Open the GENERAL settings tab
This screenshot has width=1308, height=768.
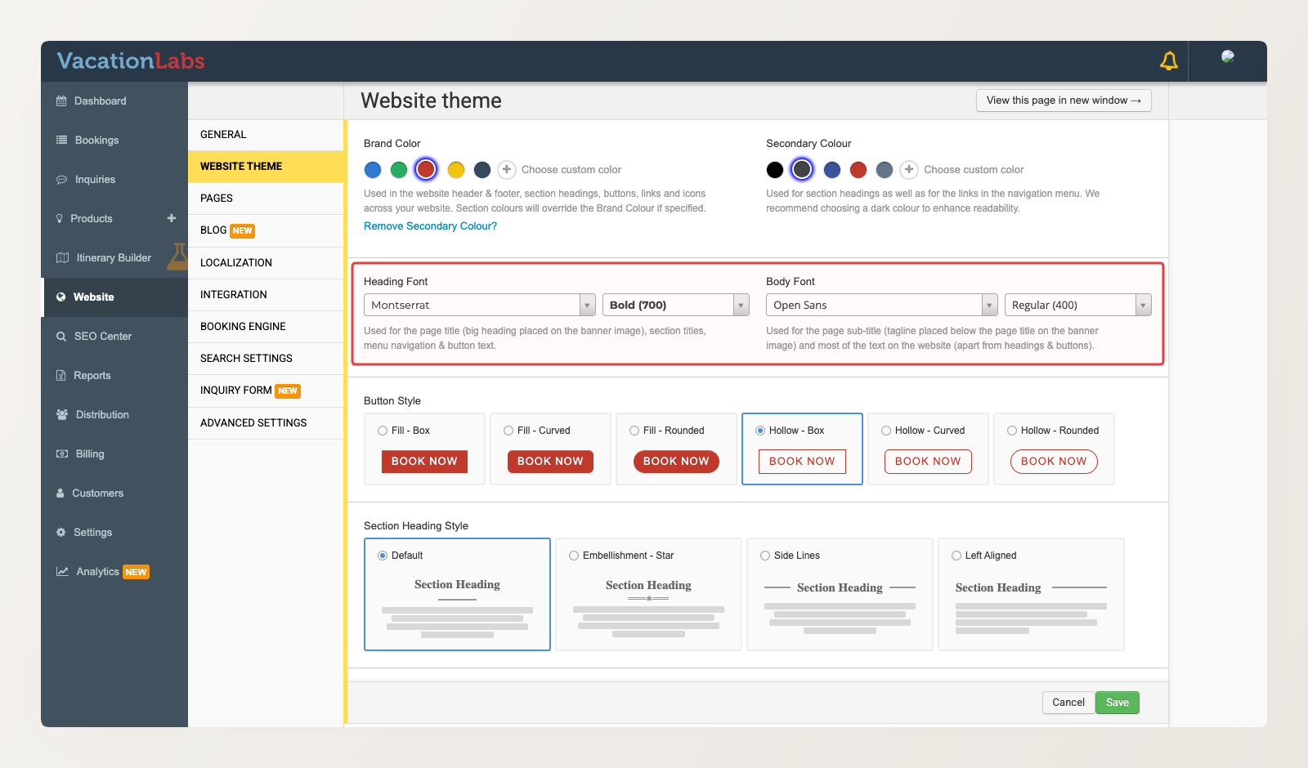266,135
